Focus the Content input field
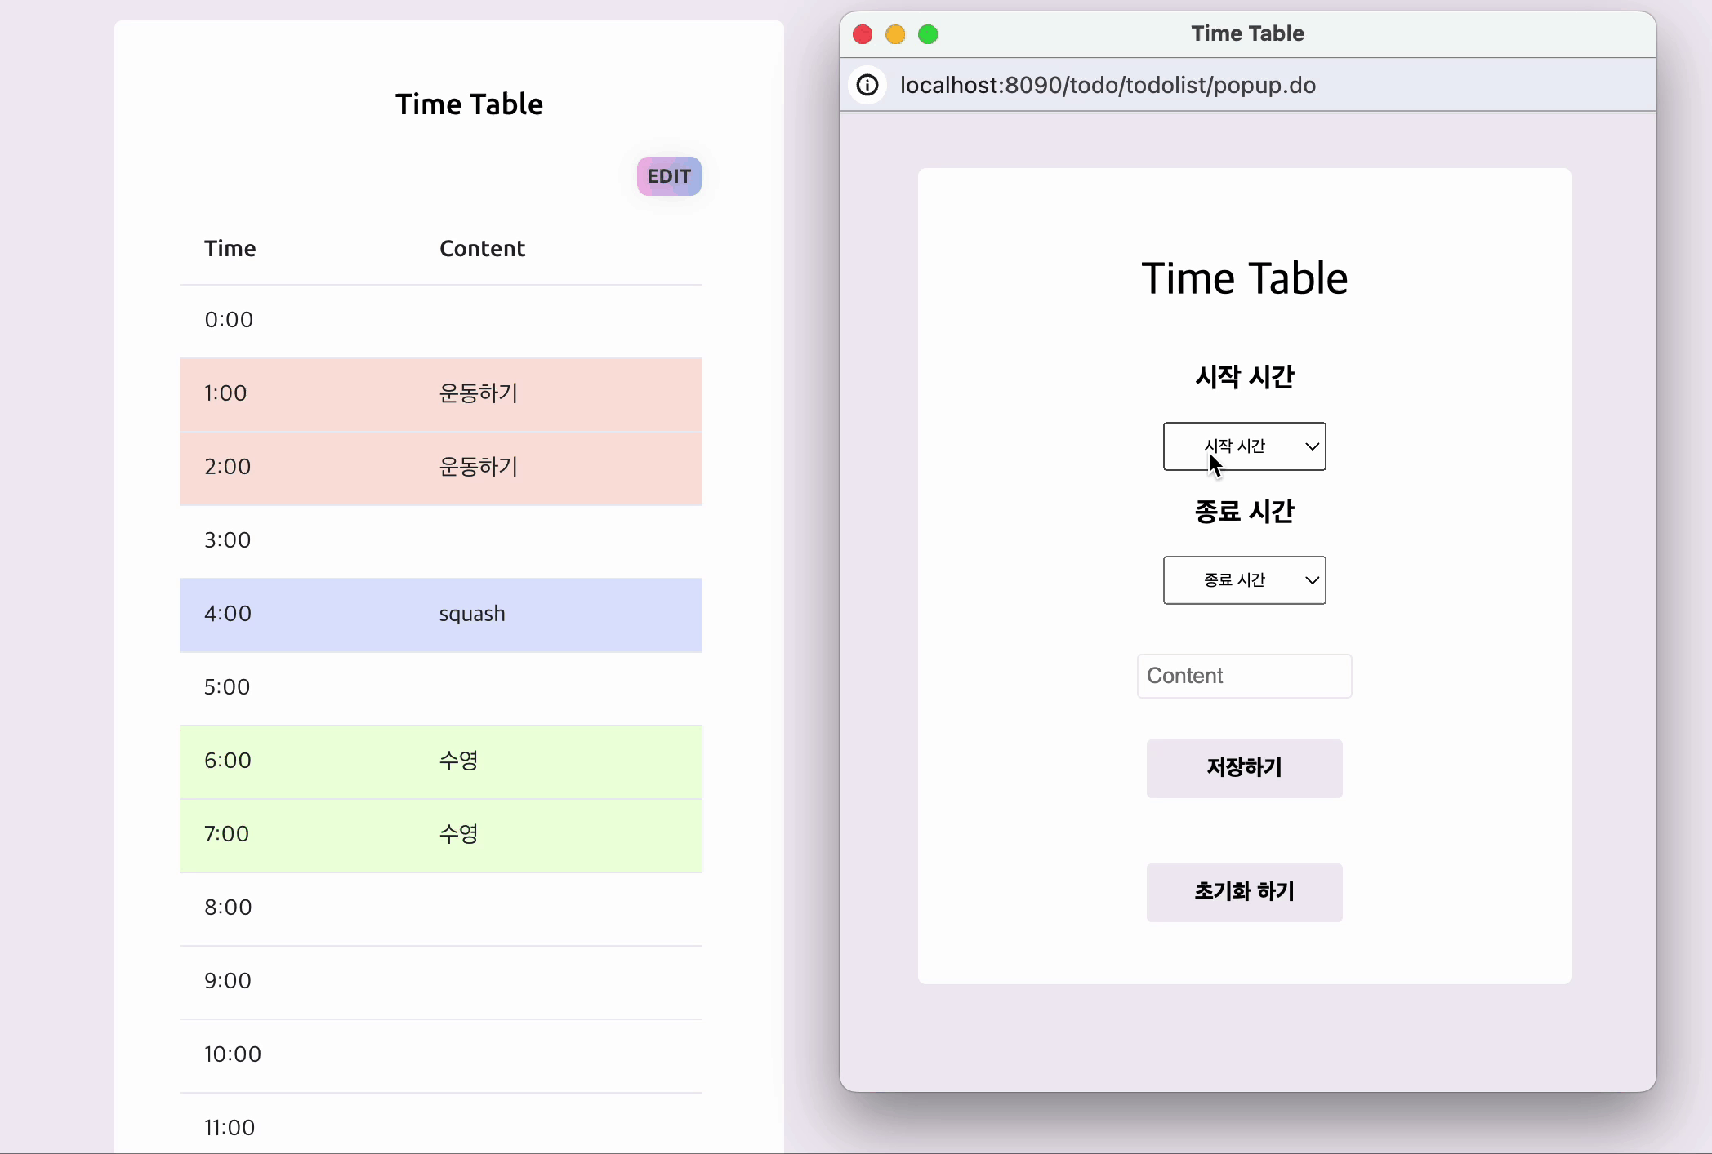The image size is (1712, 1154). tap(1243, 676)
